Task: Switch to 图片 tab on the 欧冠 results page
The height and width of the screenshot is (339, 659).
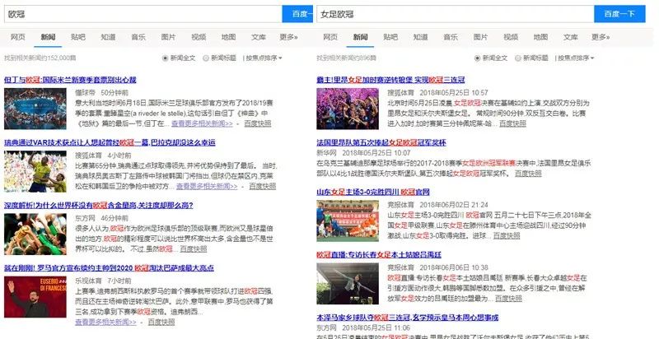Action: (x=168, y=37)
